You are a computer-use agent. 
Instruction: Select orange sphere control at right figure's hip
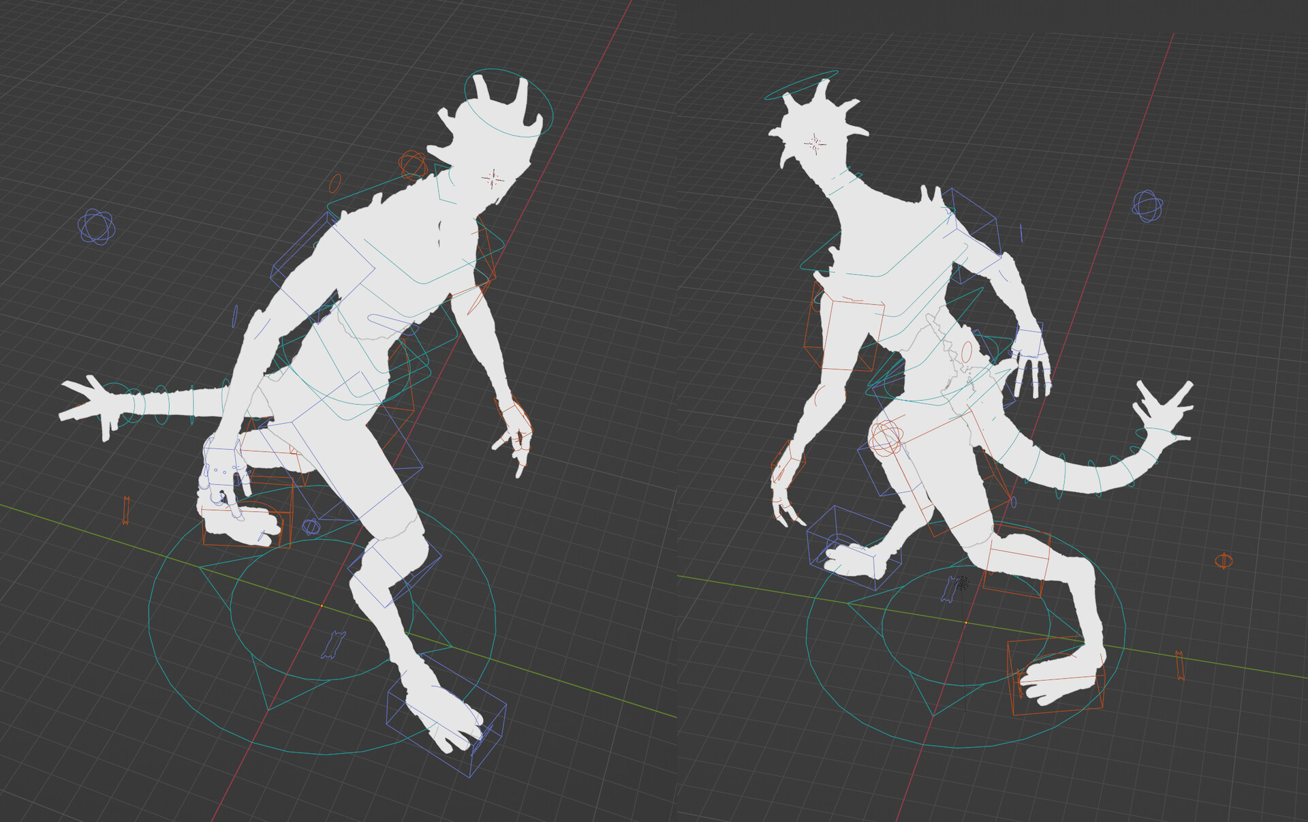[x=886, y=438]
